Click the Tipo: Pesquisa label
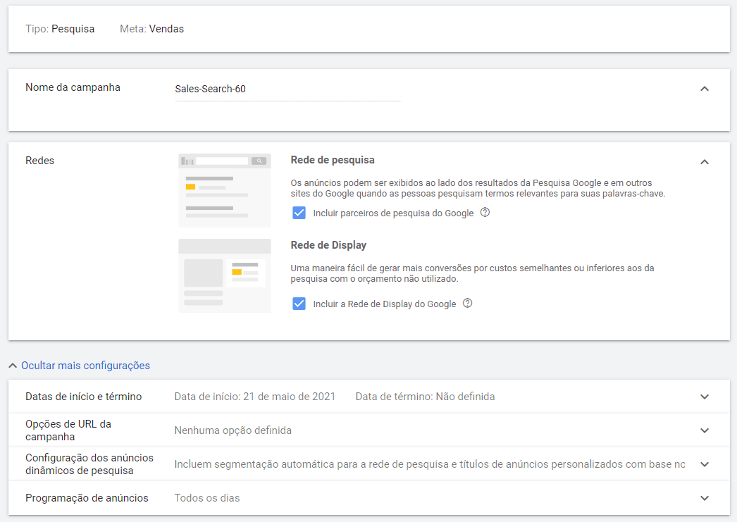737x522 pixels. coord(60,29)
